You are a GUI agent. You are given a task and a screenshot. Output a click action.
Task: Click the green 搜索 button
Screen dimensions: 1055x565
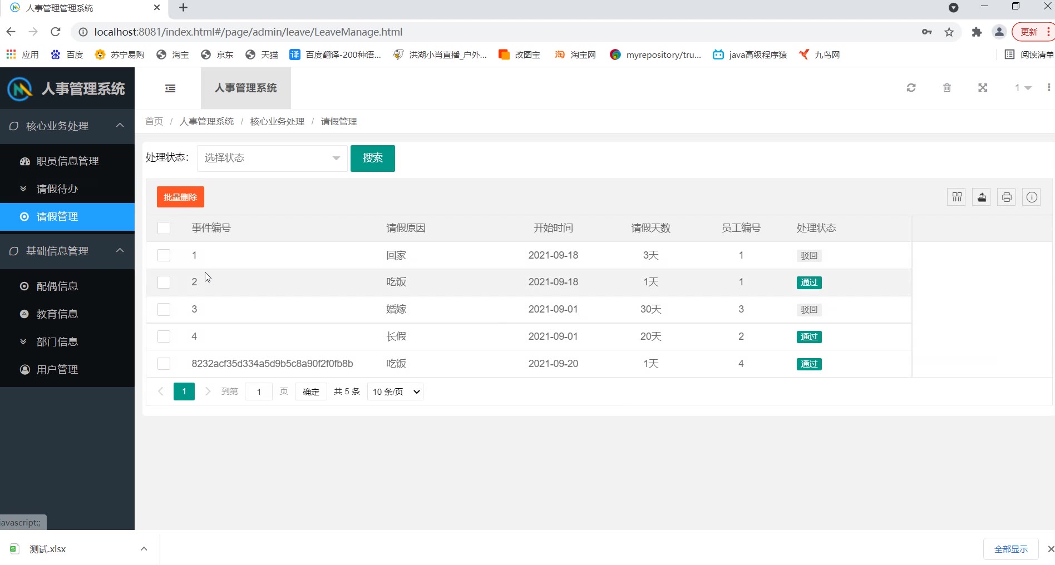click(373, 158)
